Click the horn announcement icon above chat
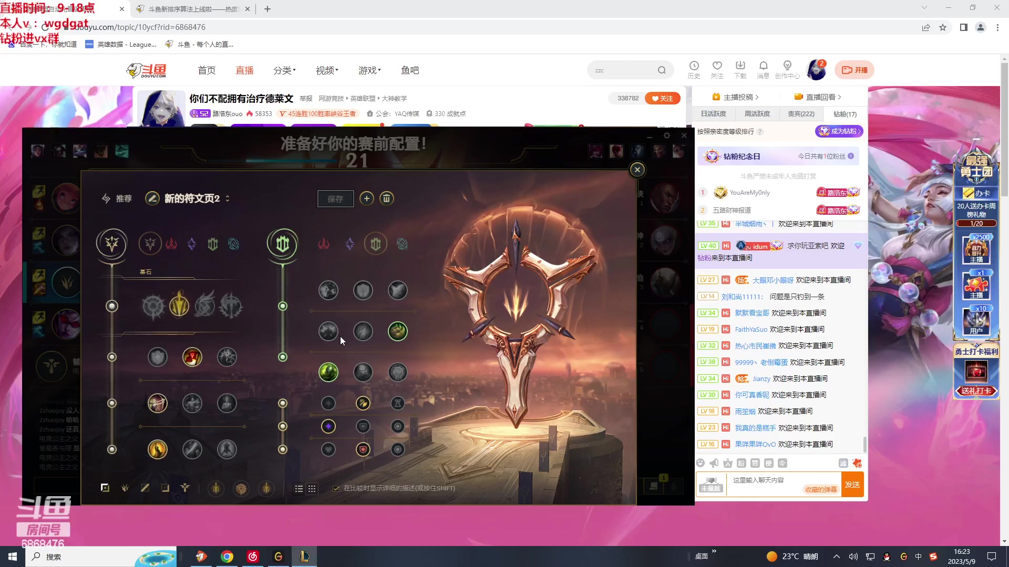 point(714,463)
